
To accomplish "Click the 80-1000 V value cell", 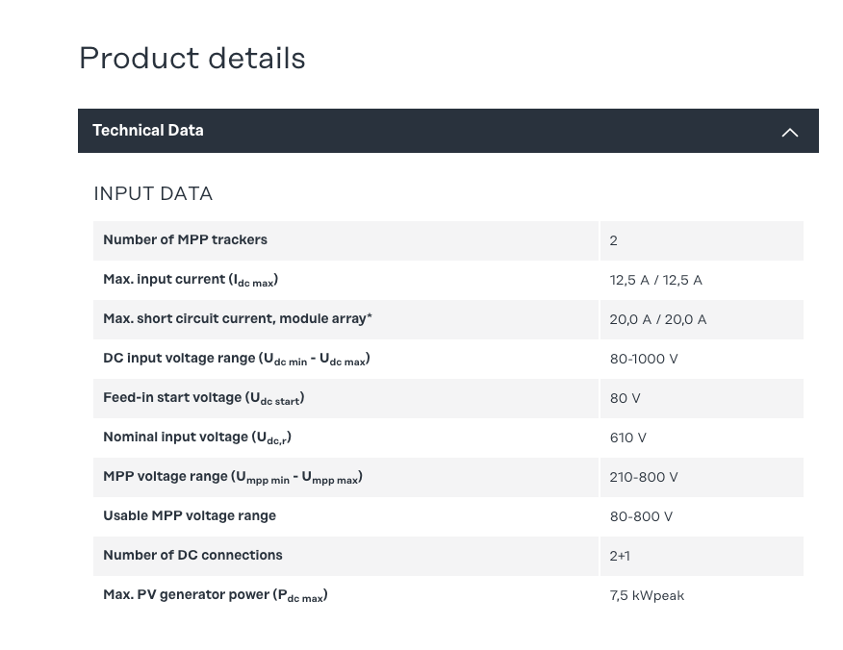I will [643, 359].
